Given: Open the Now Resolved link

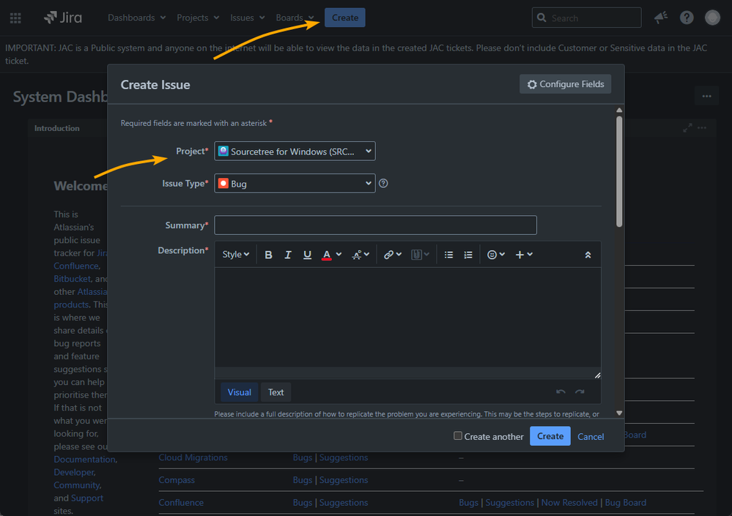Looking at the screenshot, I should tap(569, 503).
